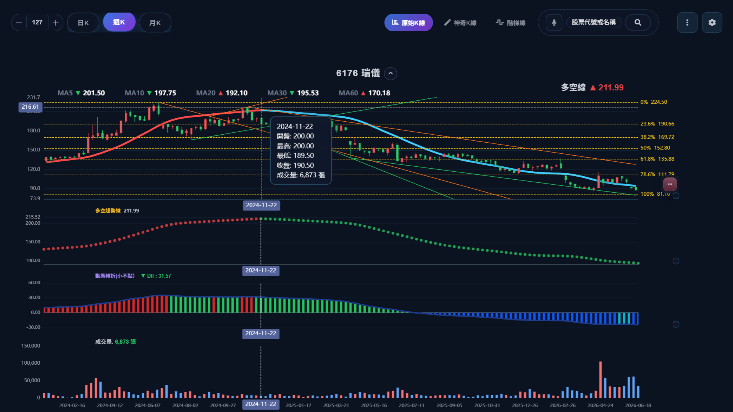Toggle the circle beside the main K-line chart
The image size is (733, 412).
676,196
